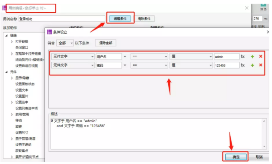Select the 获取焦点 action
This screenshot has height=164, width=272.
[x=22, y=151]
